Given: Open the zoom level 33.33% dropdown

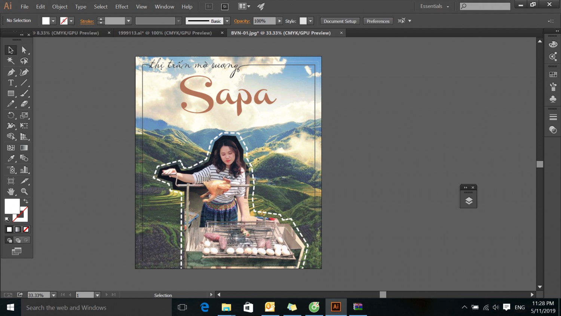Looking at the screenshot, I should [x=53, y=295].
